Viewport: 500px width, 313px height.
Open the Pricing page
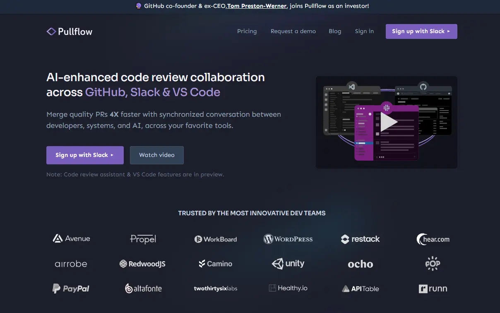coord(247,31)
